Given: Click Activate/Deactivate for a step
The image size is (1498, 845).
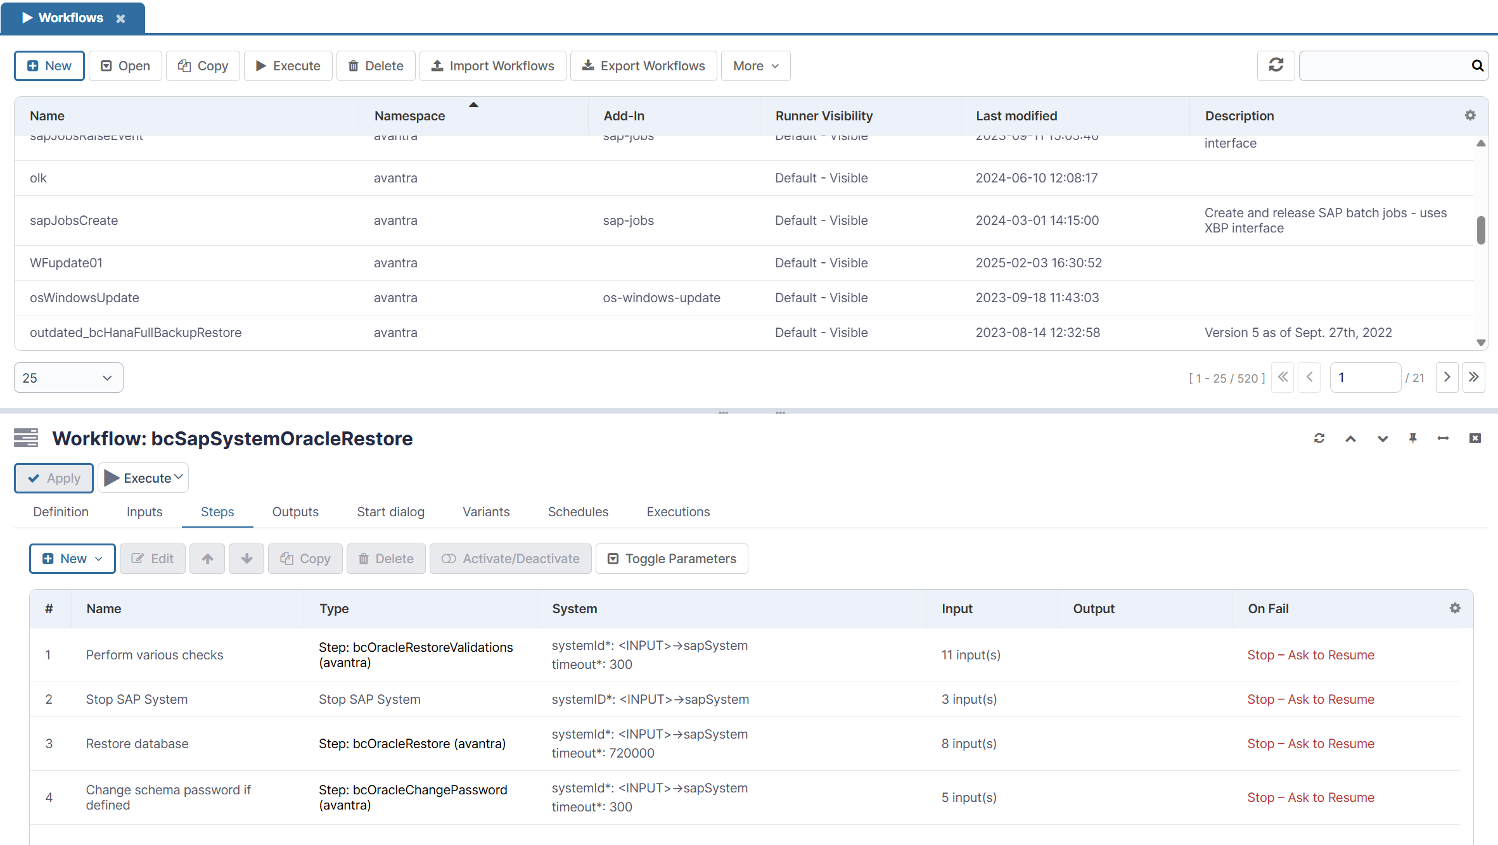Looking at the screenshot, I should 510,559.
